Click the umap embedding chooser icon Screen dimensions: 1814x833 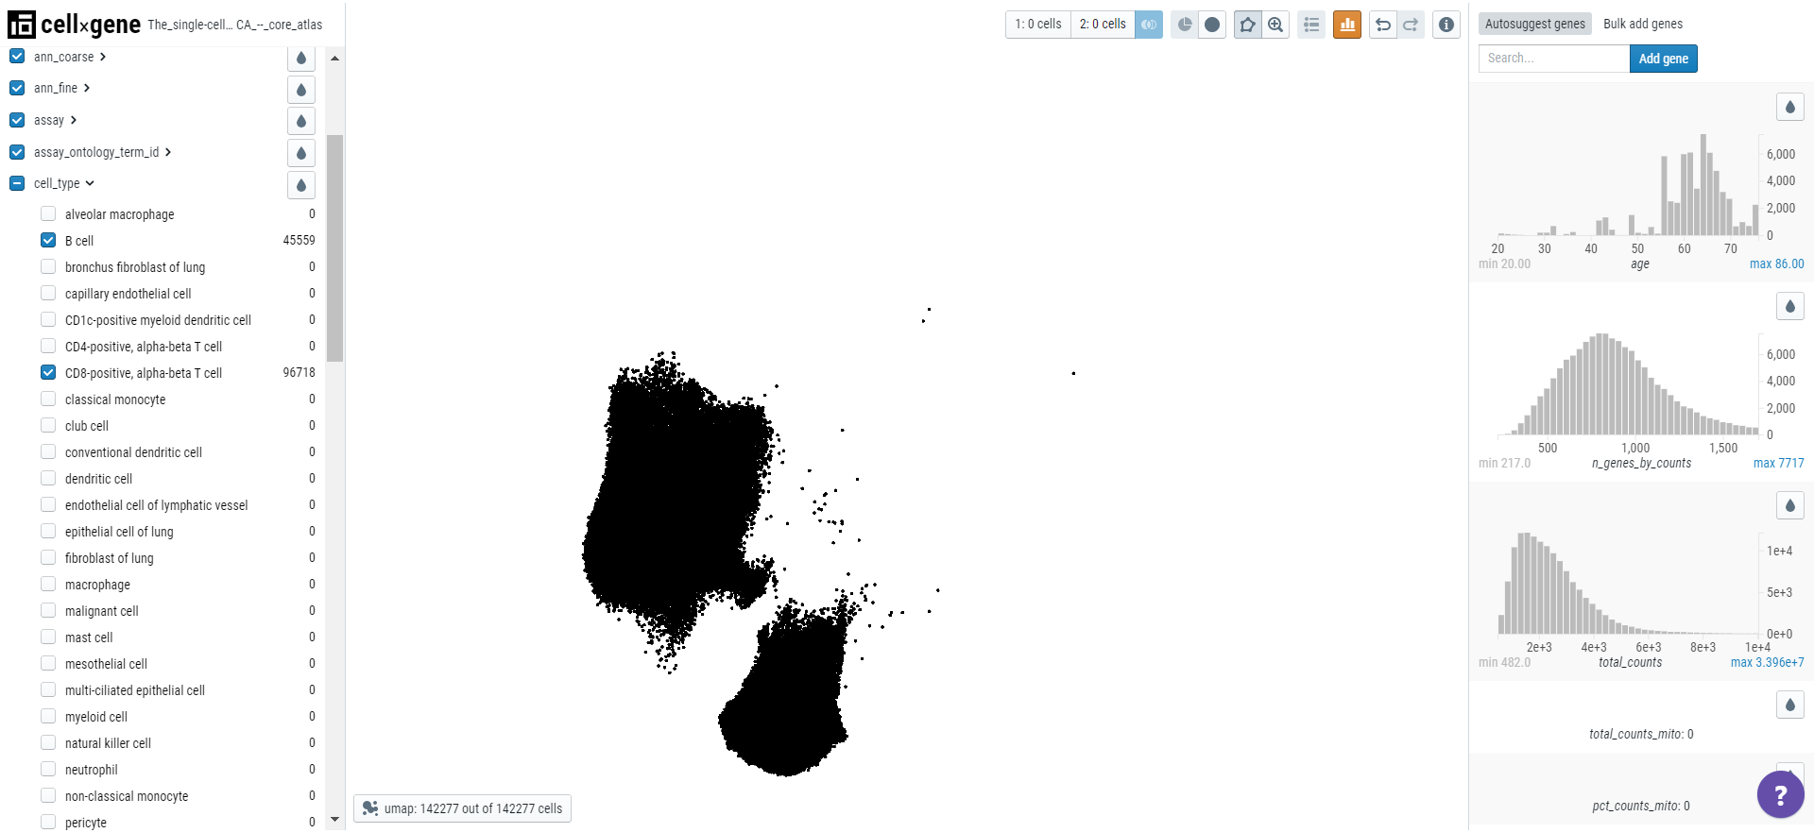pos(370,808)
